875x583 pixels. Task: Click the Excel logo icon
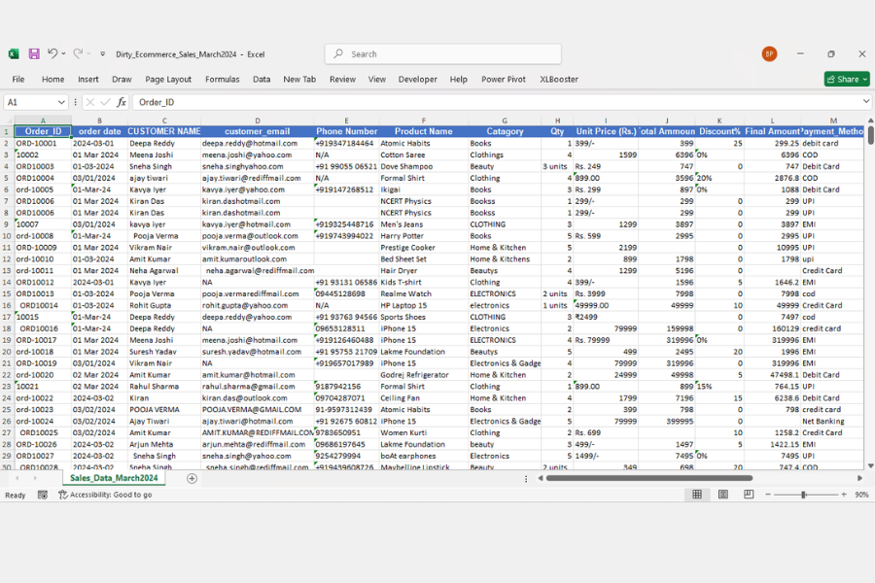14,54
